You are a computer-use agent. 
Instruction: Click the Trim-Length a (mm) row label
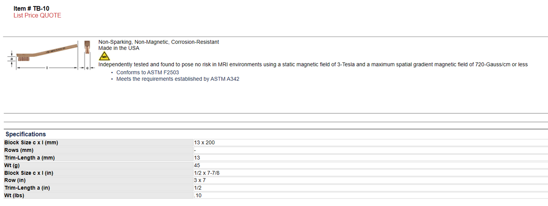pyautogui.click(x=32, y=158)
